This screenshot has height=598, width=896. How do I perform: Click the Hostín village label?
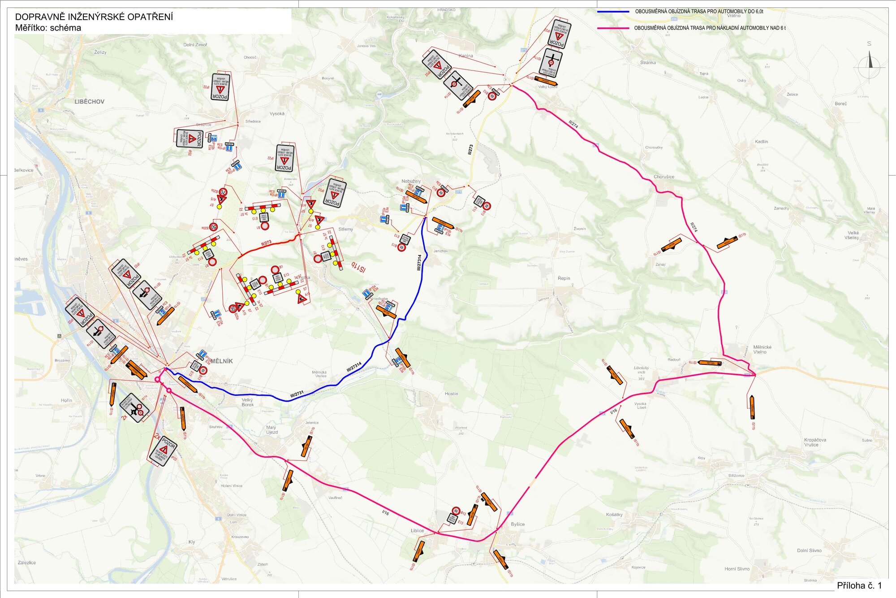coord(452,394)
